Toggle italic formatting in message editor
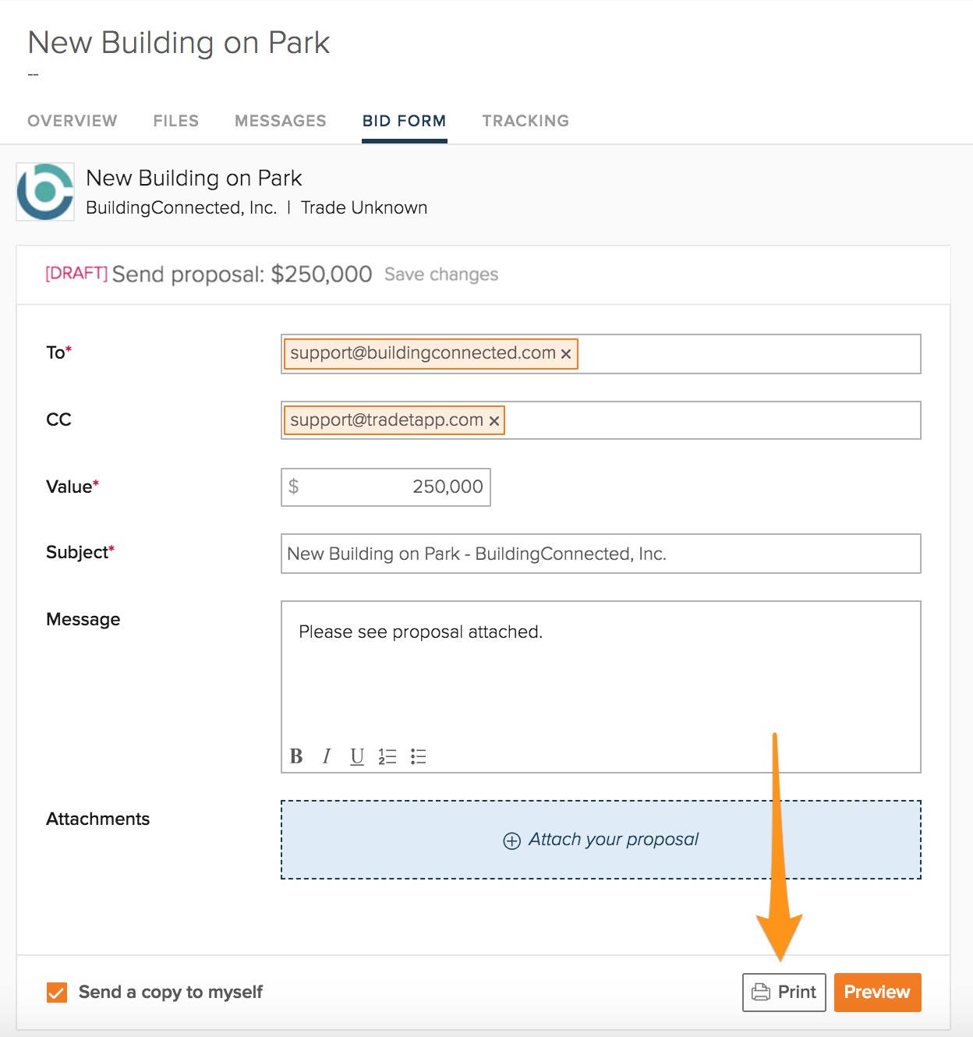This screenshot has width=973, height=1037. click(x=327, y=756)
